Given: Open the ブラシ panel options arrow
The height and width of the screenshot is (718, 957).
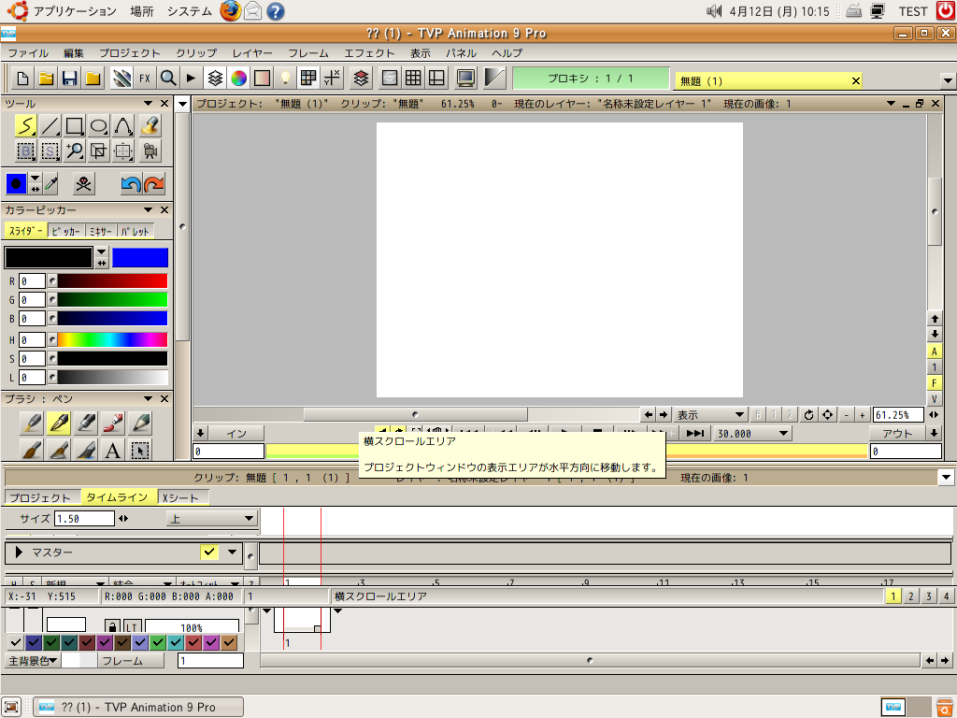Looking at the screenshot, I should point(148,398).
